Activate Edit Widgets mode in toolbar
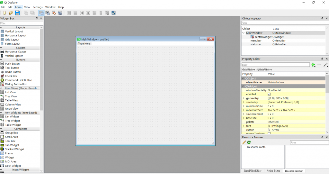Screen dimensions: 329x174 tap(41, 13)
